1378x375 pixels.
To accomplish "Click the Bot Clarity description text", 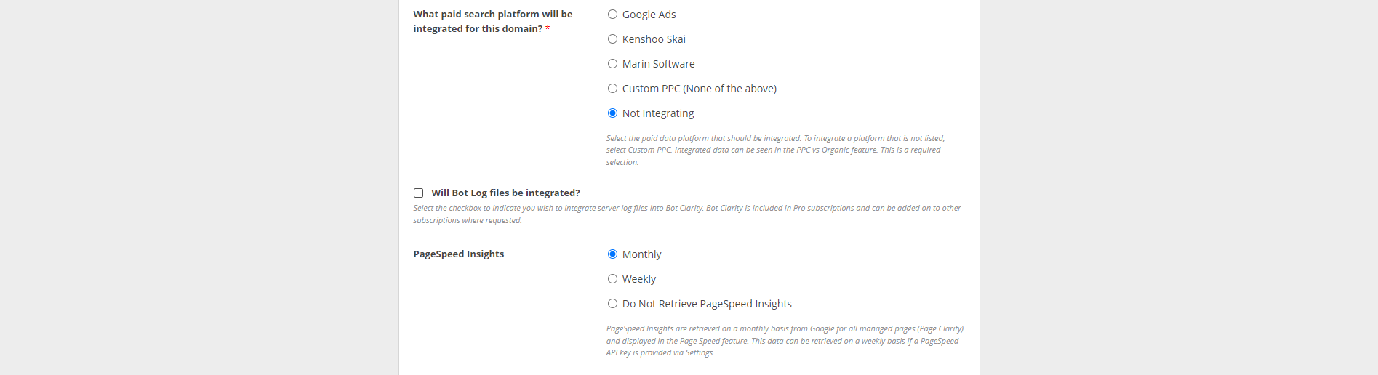I will click(x=686, y=214).
